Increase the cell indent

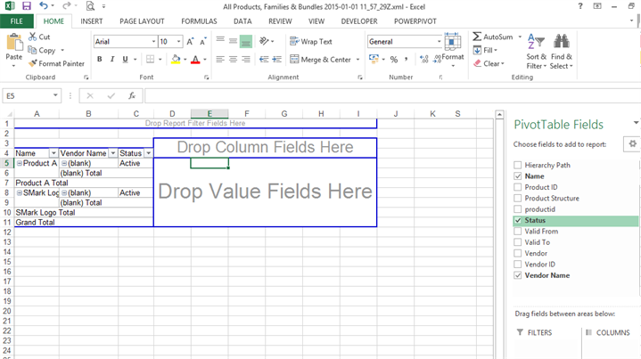click(x=277, y=60)
